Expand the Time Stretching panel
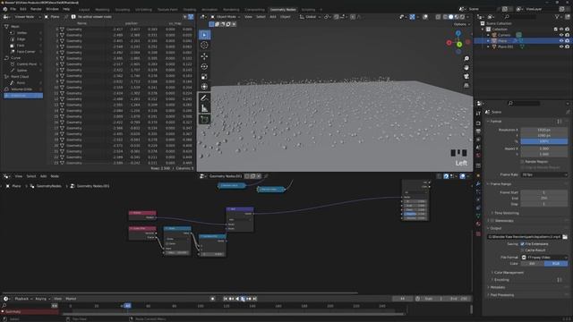The width and height of the screenshot is (573, 322). point(506,213)
